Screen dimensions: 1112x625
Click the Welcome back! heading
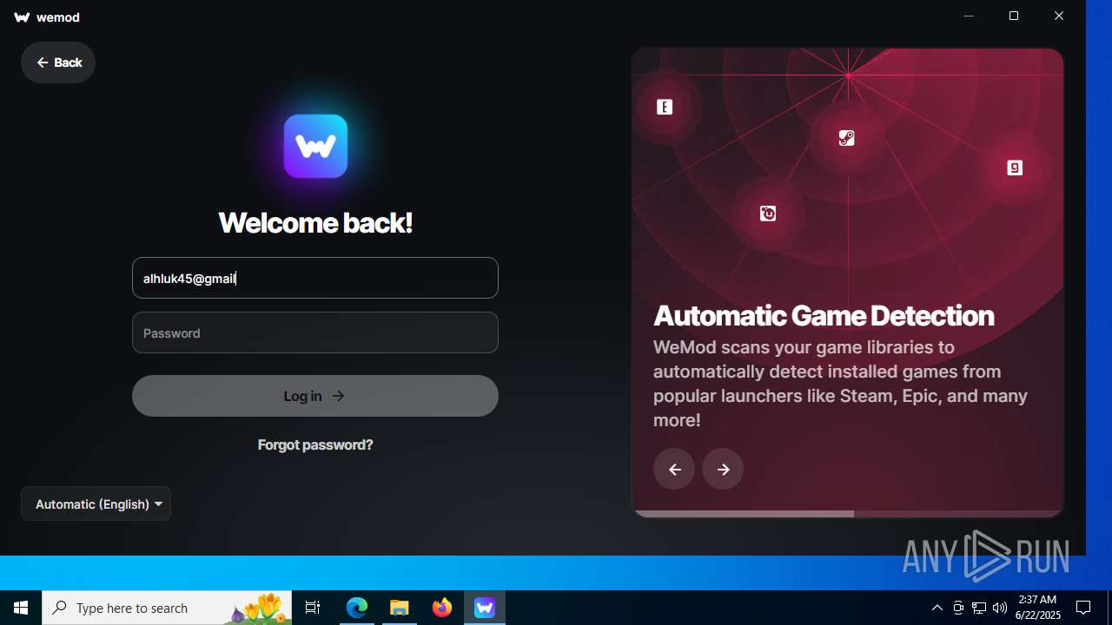(x=315, y=223)
